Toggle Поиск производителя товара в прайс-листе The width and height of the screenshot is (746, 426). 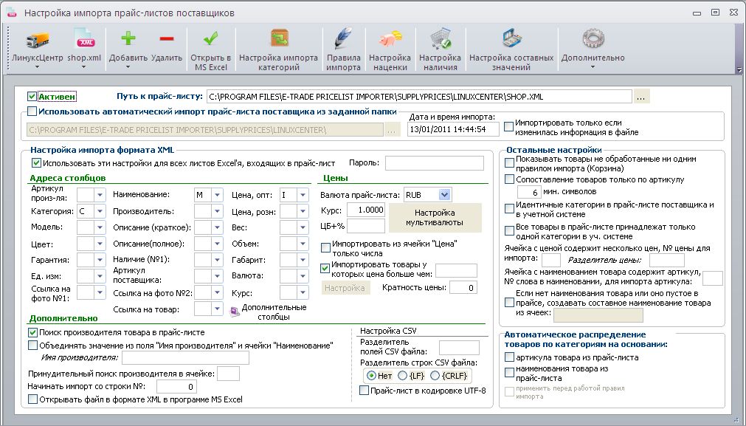pyautogui.click(x=32, y=332)
